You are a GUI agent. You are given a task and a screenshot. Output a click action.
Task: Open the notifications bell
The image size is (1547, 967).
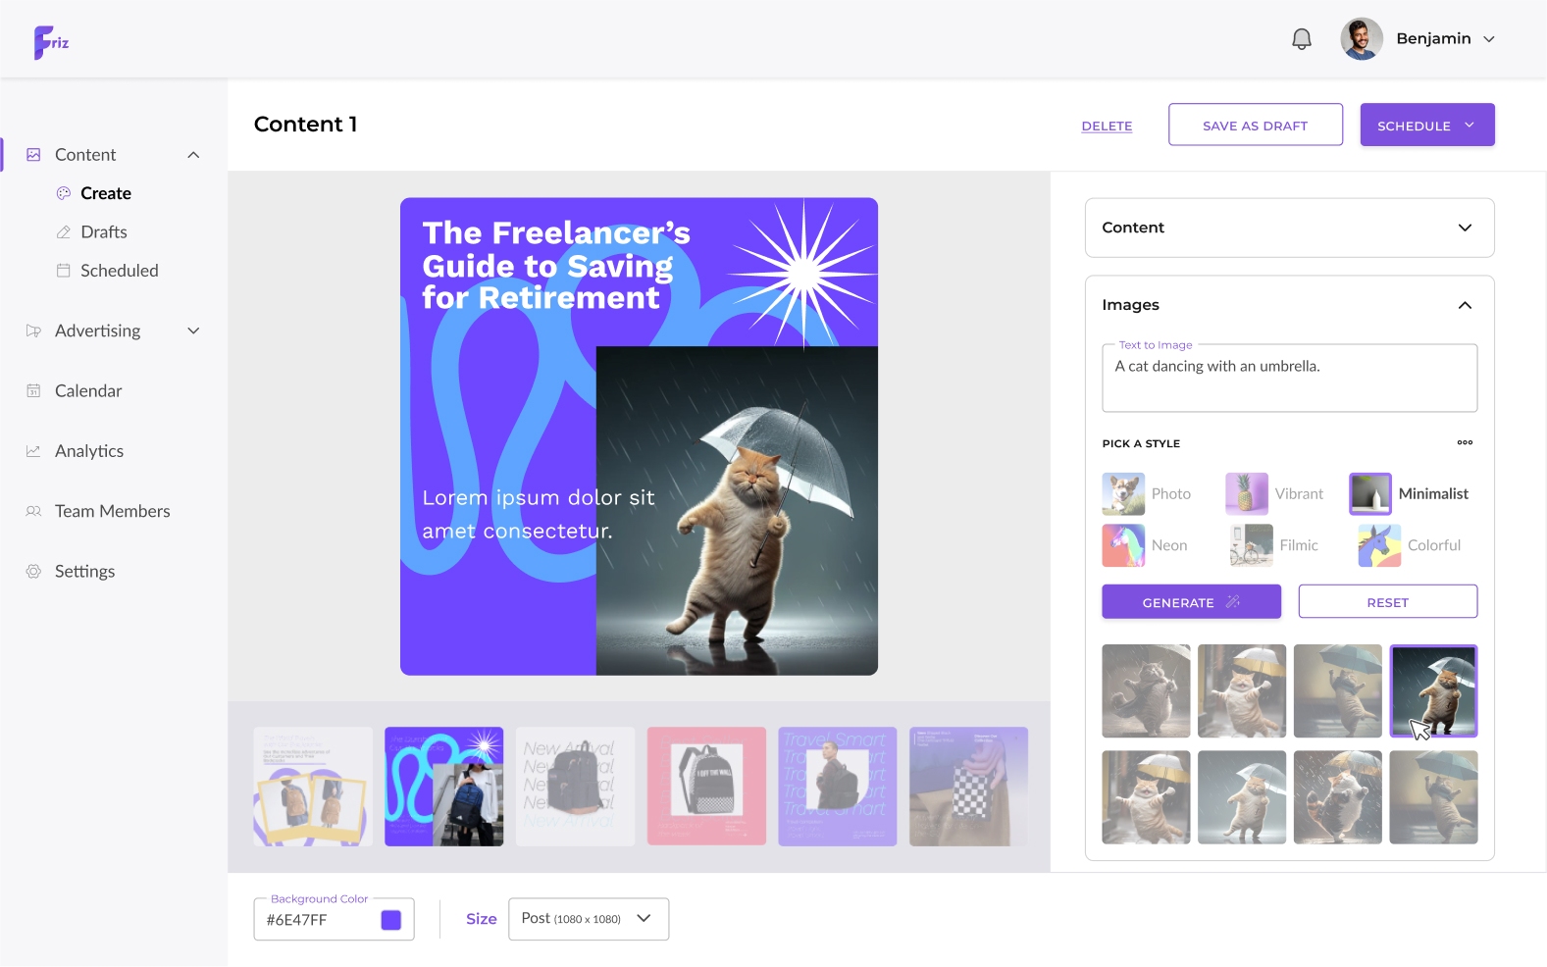(1301, 39)
